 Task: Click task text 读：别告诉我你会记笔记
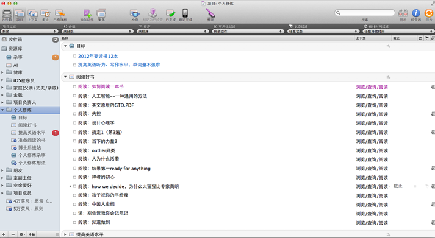click(x=103, y=213)
